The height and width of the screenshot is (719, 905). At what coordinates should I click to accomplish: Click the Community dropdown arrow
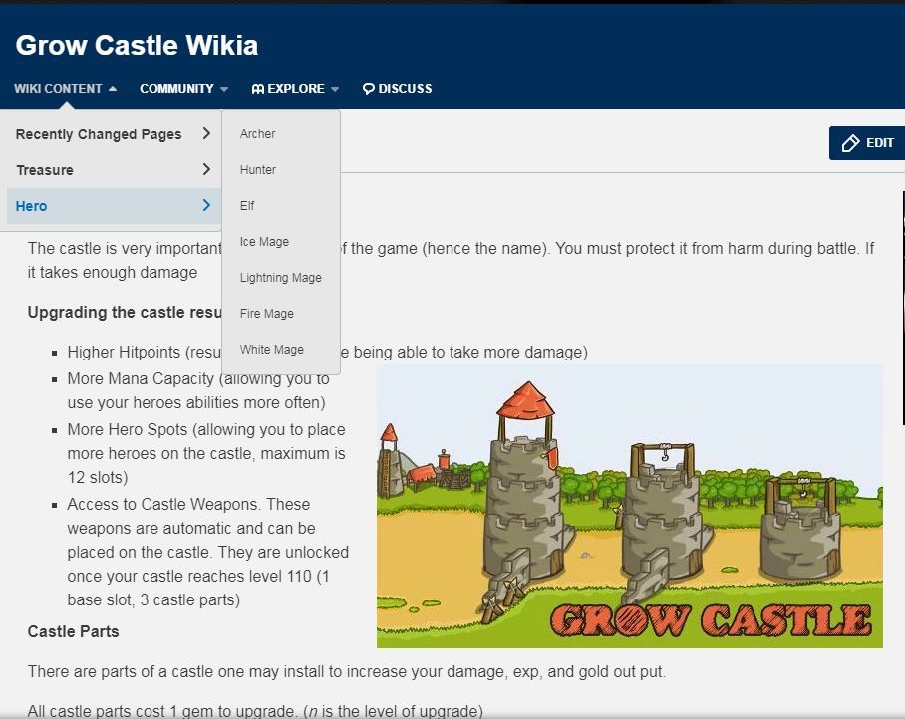pos(224,89)
